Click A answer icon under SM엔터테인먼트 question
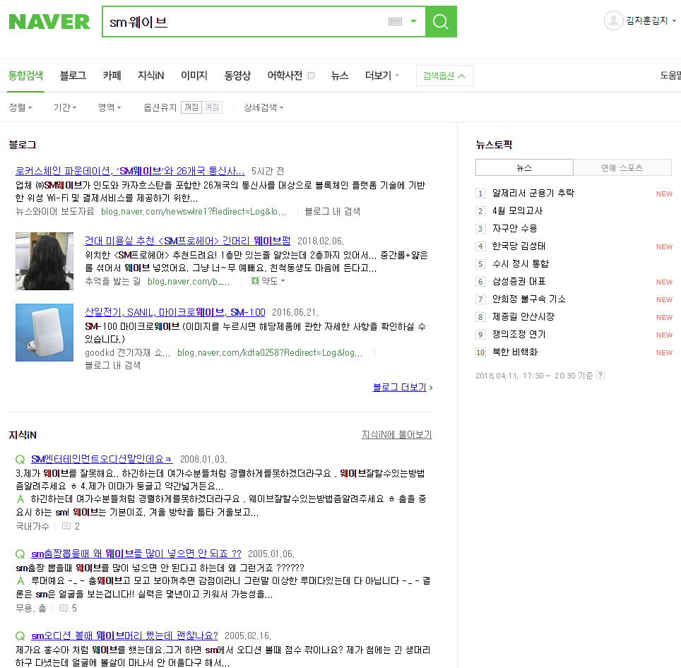The height and width of the screenshot is (668, 681). tap(20, 499)
